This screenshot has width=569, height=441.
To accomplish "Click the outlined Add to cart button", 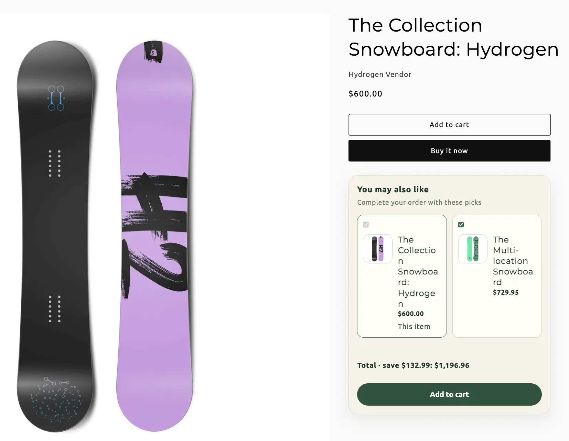I will 449,125.
